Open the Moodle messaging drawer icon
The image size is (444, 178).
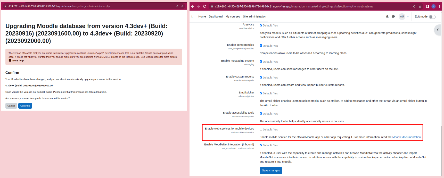393,16
